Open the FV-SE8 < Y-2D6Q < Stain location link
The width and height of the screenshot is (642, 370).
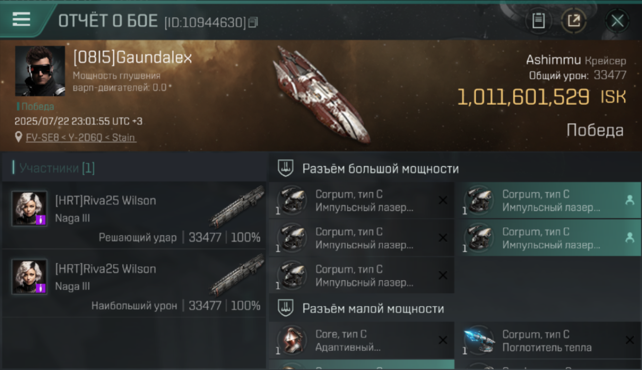click(81, 137)
